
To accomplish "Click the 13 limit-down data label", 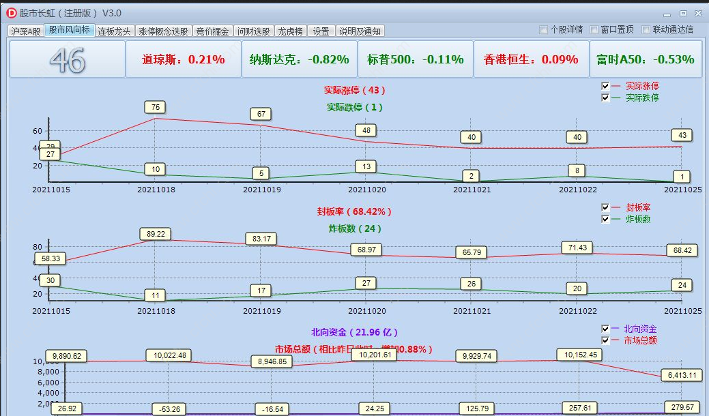I will tap(366, 166).
